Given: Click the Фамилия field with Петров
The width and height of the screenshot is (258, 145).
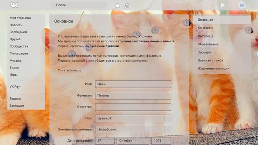Looking at the screenshot, I should (133, 95).
